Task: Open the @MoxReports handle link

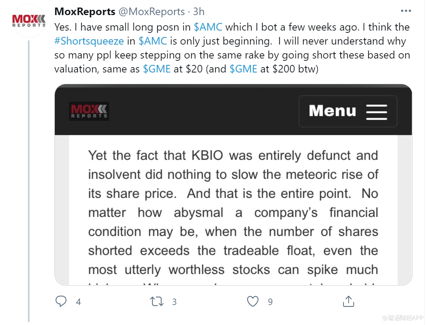Action: click(x=152, y=12)
